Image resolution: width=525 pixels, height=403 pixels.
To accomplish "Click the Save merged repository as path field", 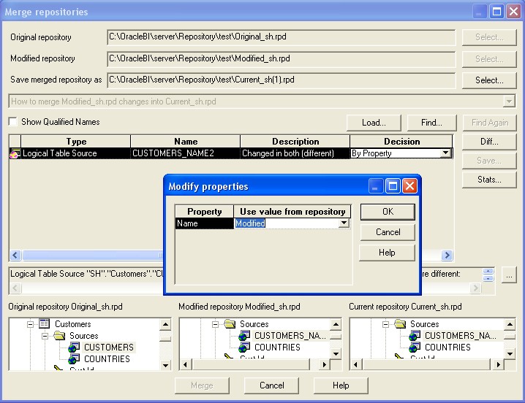I will 282,80.
